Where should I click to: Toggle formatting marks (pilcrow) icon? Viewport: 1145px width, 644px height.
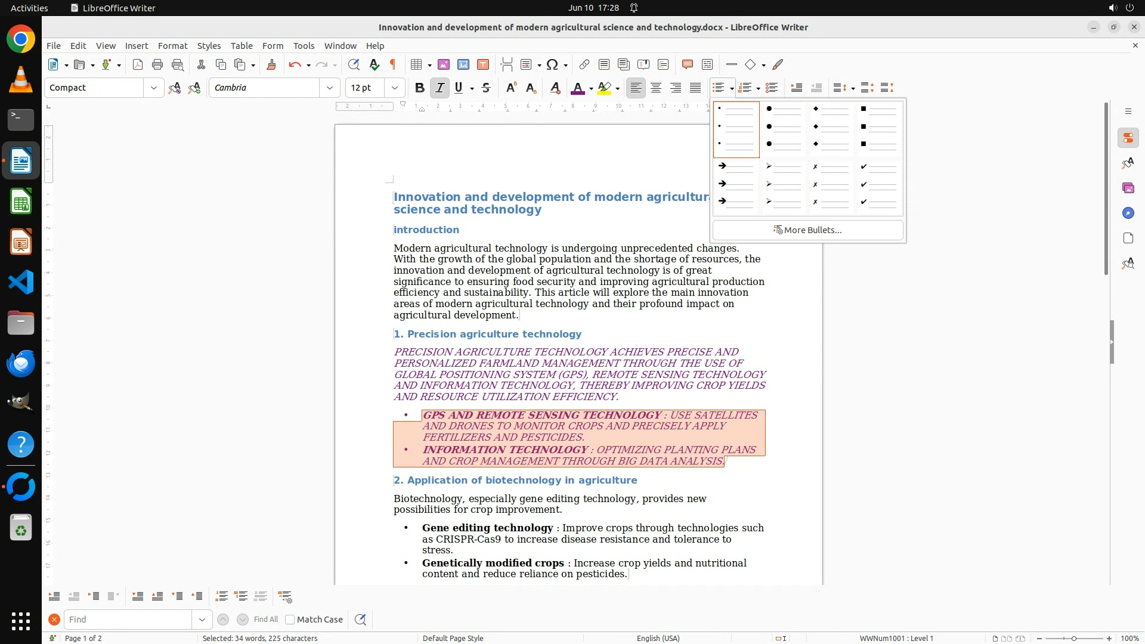[x=393, y=64]
